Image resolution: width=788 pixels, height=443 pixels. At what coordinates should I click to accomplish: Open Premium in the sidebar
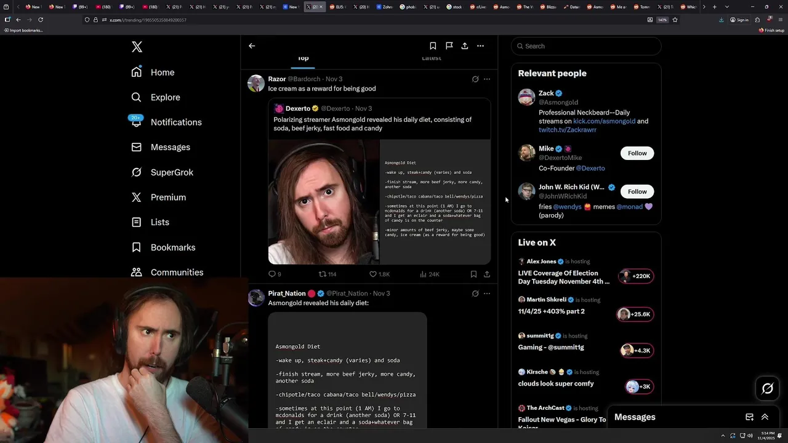click(159, 197)
